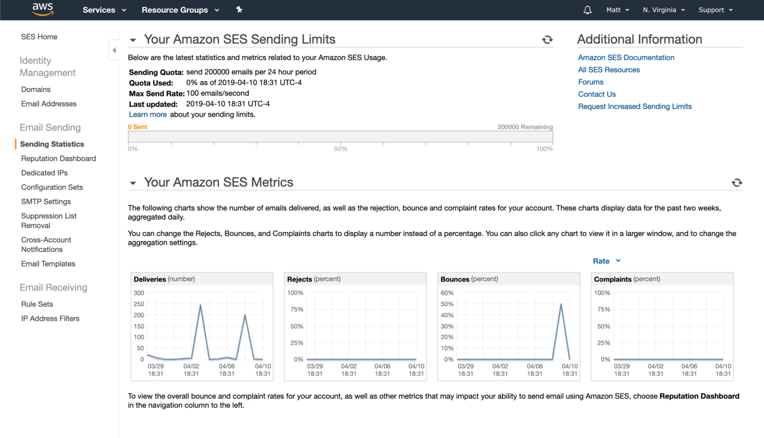Enlarge the Deliveries chart
The width and height of the screenshot is (764, 438).
point(202,326)
